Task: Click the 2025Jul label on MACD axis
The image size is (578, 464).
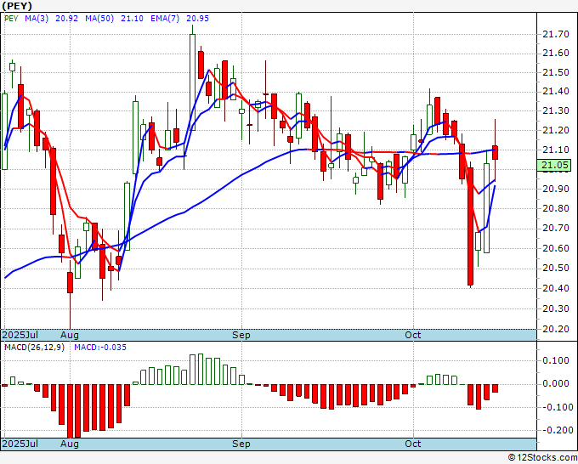Action: pyautogui.click(x=20, y=444)
